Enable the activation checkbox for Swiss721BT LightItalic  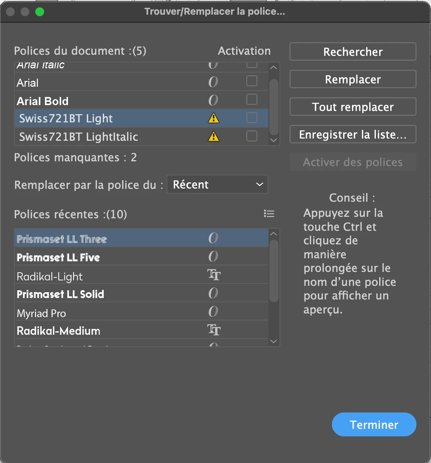[x=252, y=136]
